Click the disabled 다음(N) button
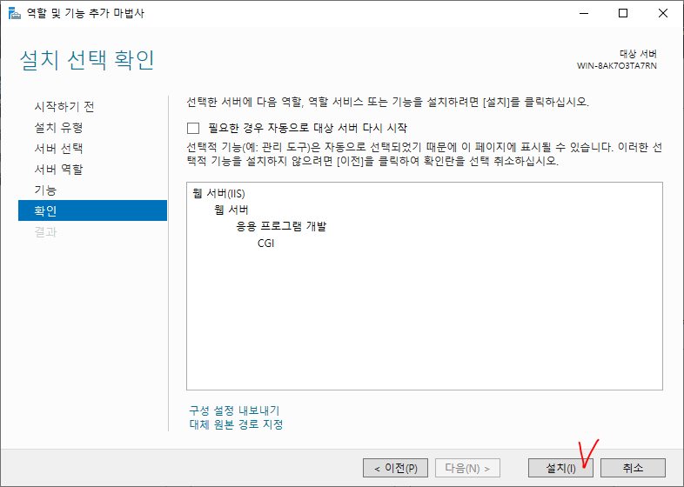 [x=467, y=468]
